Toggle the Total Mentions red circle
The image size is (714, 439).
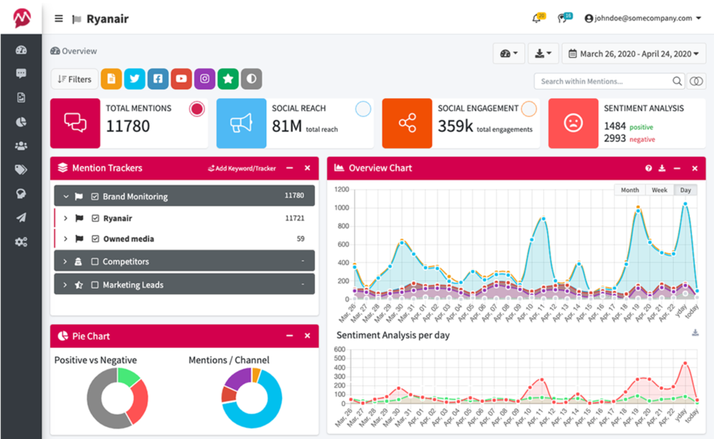pyautogui.click(x=196, y=109)
